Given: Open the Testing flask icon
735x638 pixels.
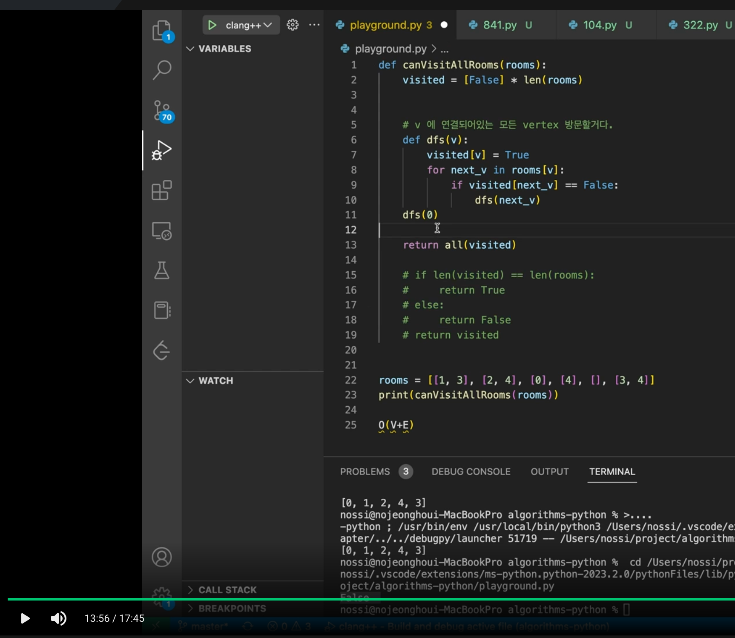Looking at the screenshot, I should (x=162, y=270).
